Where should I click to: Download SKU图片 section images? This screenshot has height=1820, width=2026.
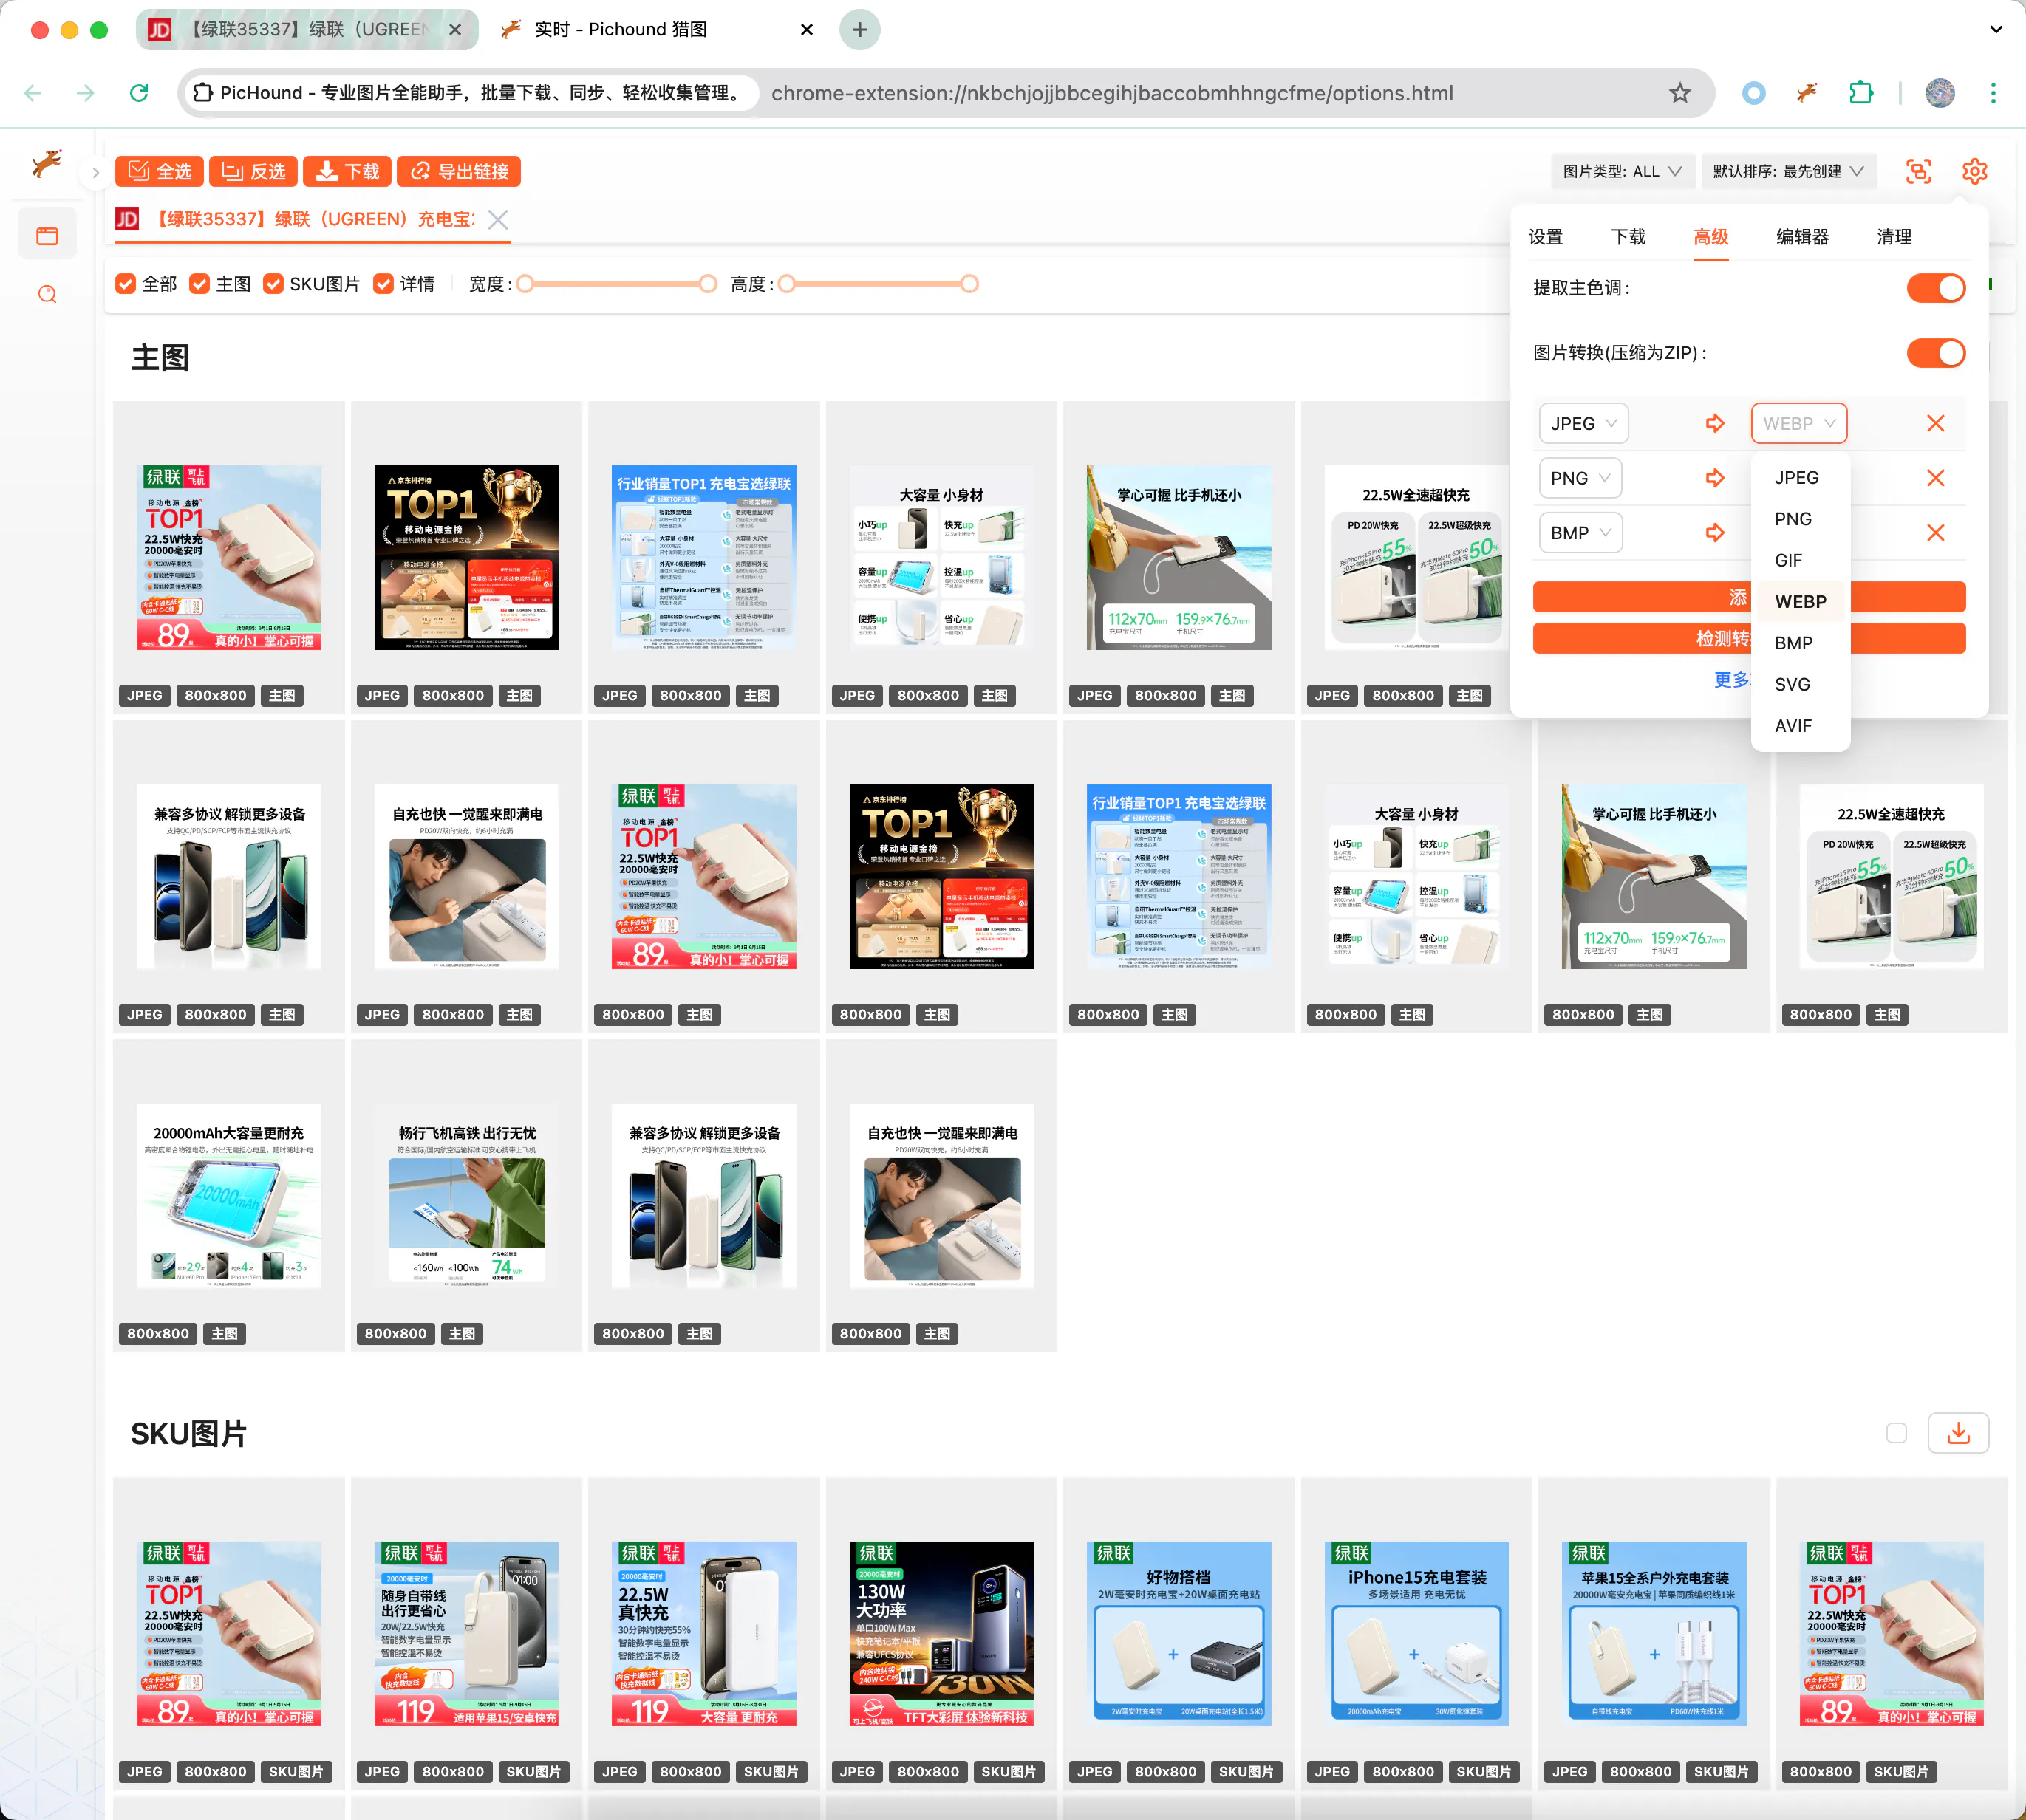point(1957,1433)
